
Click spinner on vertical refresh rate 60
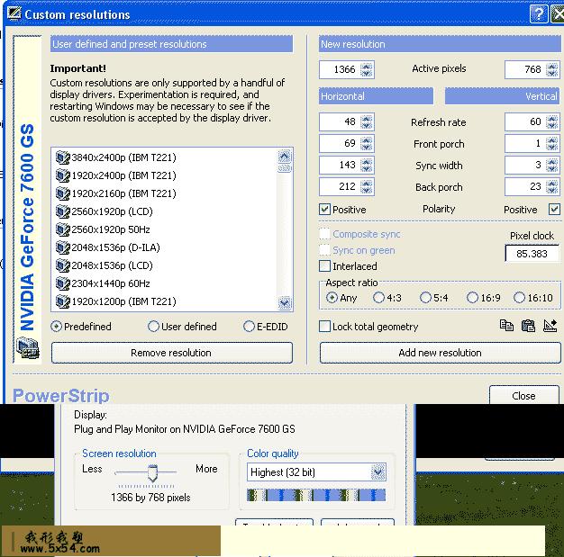click(x=552, y=122)
